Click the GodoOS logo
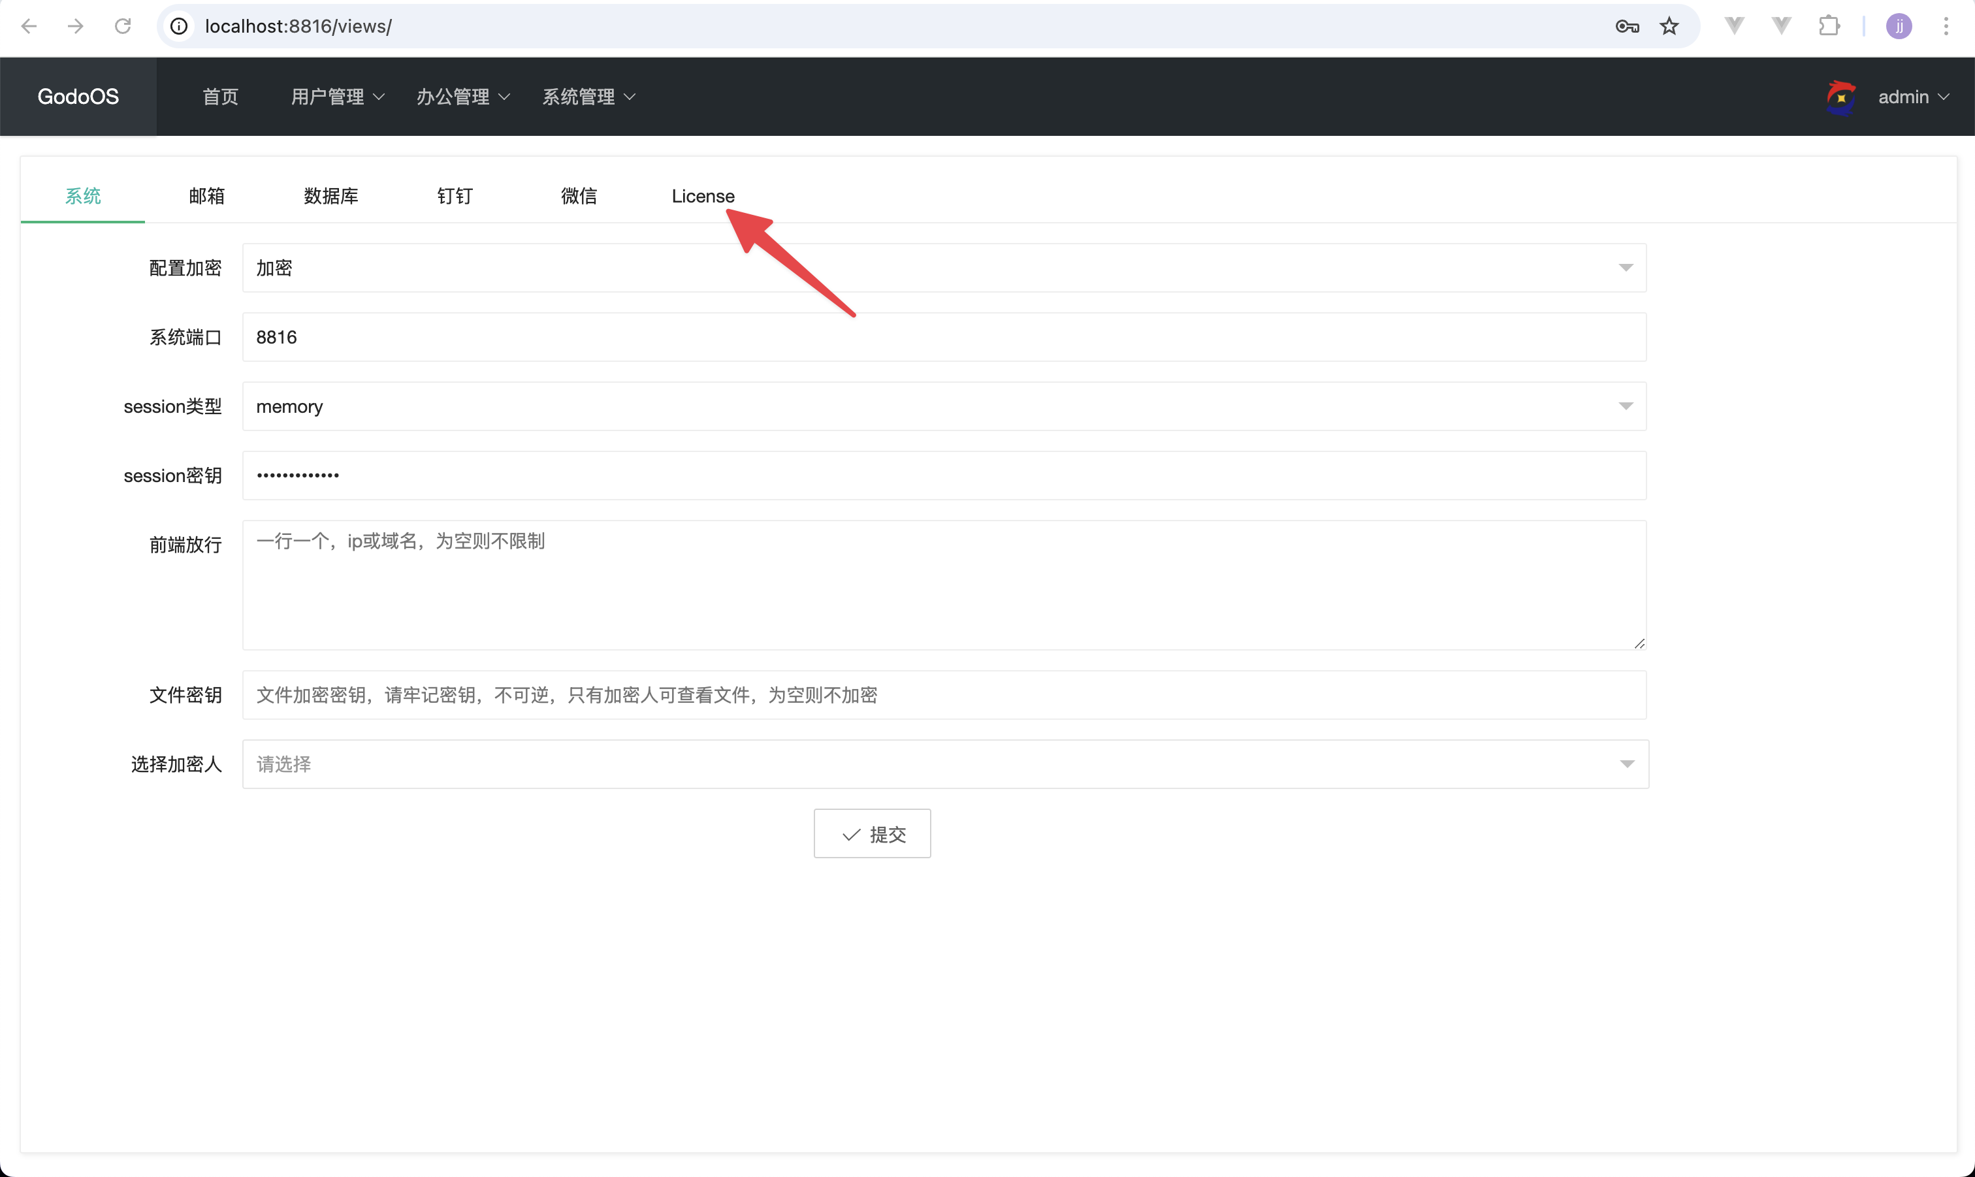The width and height of the screenshot is (1975, 1177). coord(78,97)
